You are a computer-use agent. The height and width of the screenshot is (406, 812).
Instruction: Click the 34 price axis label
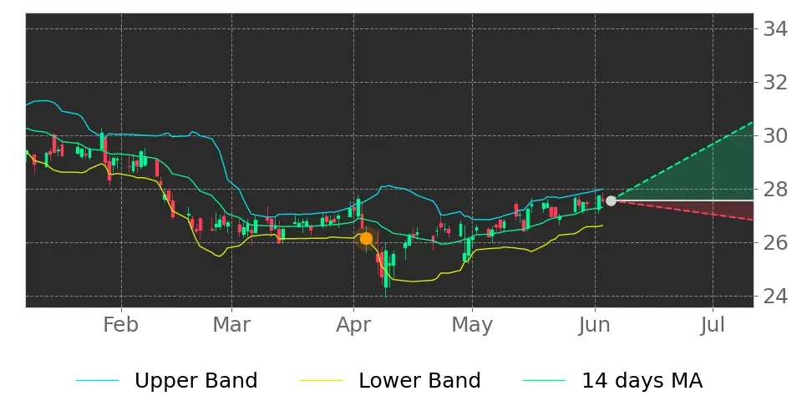[775, 29]
